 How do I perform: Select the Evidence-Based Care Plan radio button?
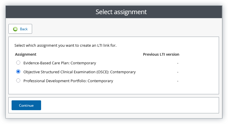pyautogui.click(x=18, y=63)
